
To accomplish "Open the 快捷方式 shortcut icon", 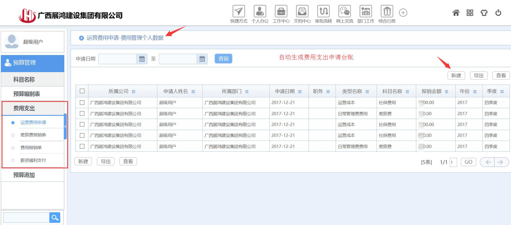I will point(239,12).
